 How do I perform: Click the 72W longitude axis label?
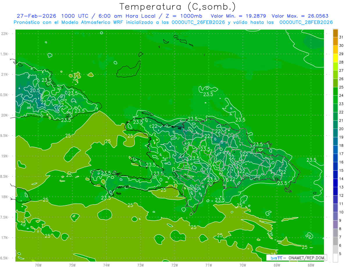174,265
